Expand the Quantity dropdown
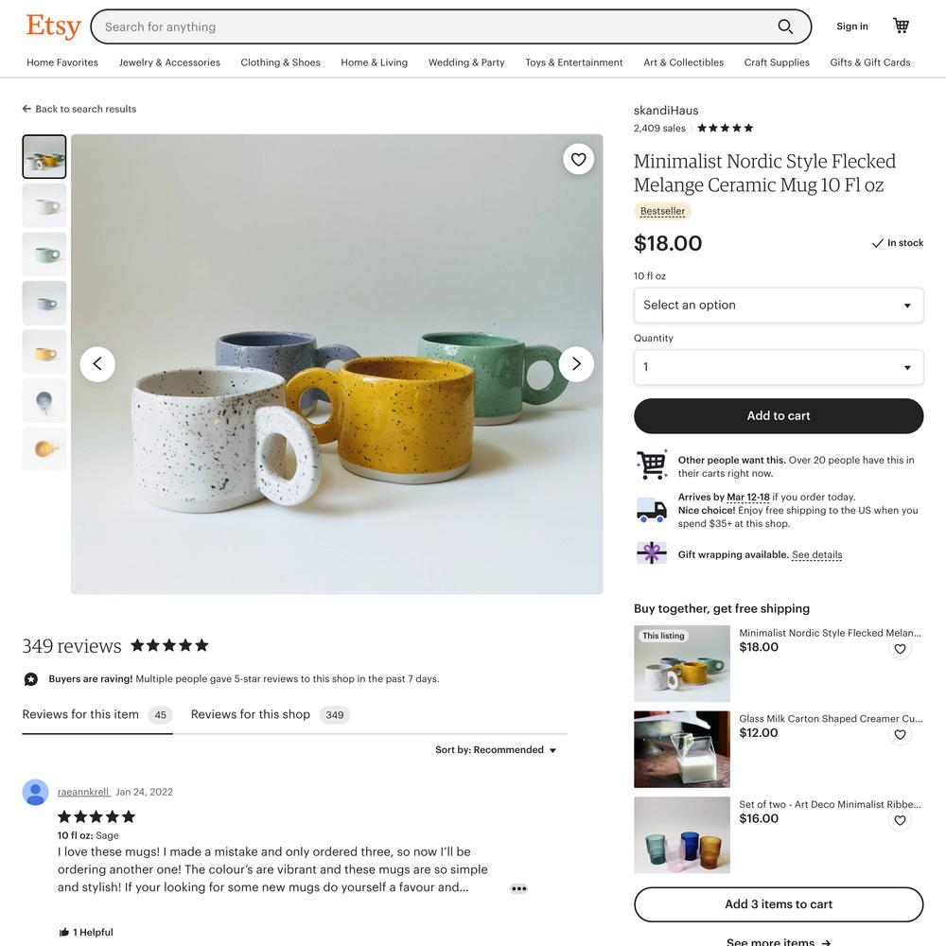The width and height of the screenshot is (946, 946). tap(779, 367)
